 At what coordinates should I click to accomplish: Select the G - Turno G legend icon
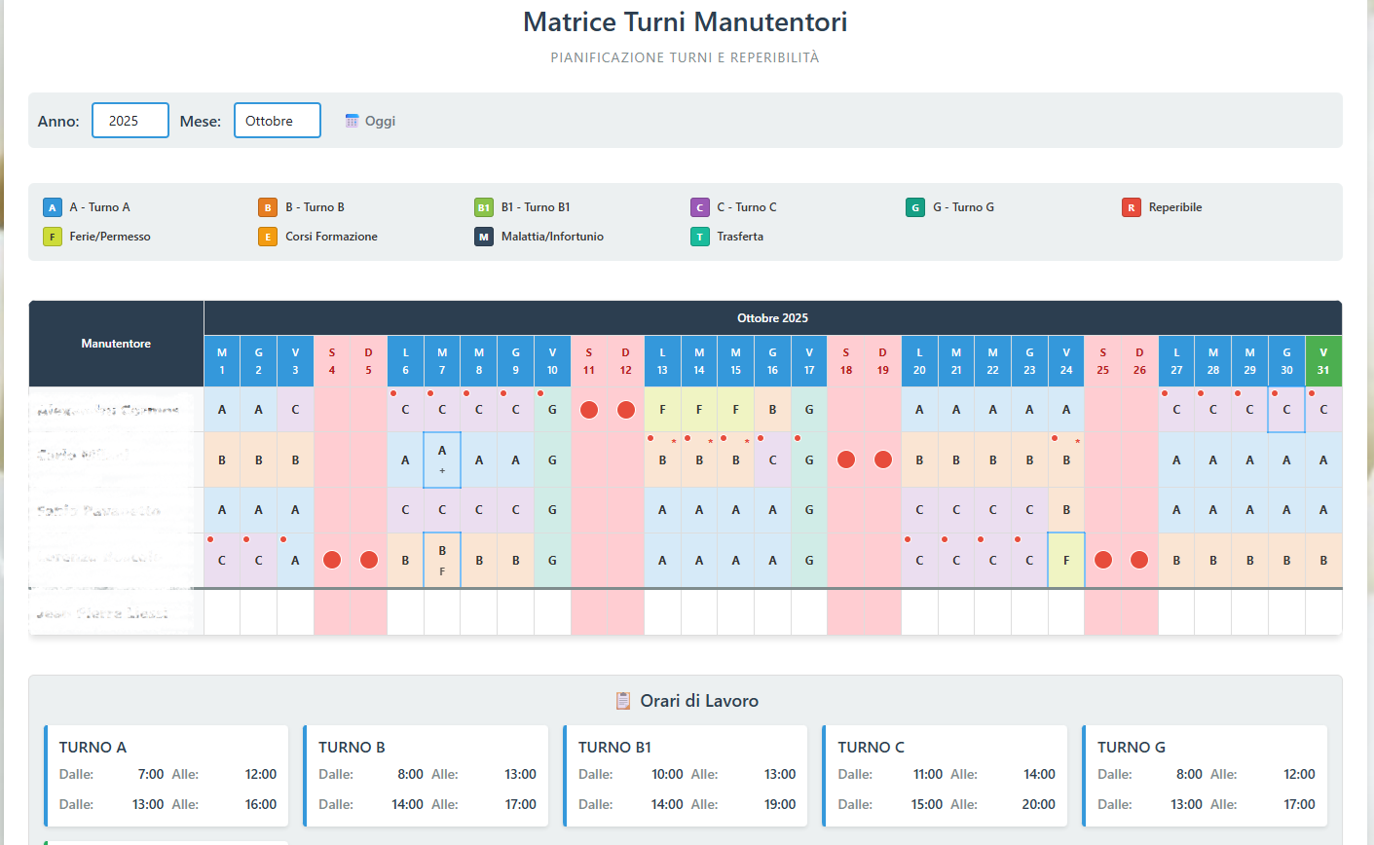pos(914,206)
